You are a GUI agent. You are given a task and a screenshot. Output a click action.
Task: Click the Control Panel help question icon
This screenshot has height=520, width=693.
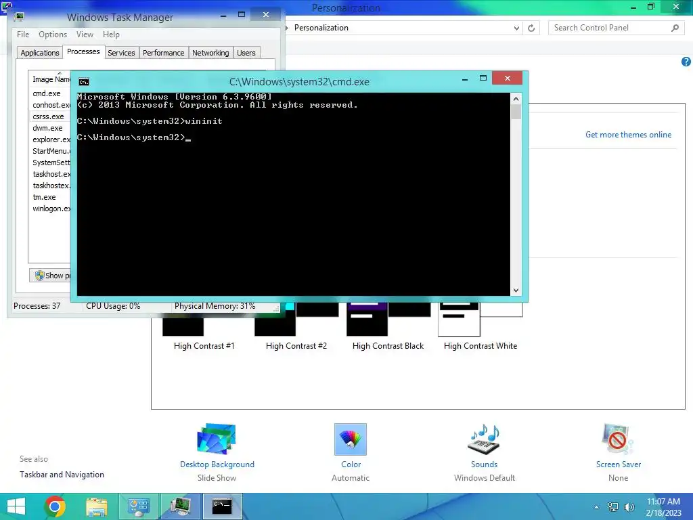[686, 62]
